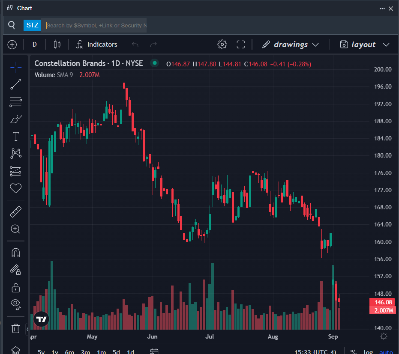Click the 2.007M volume axis label
The height and width of the screenshot is (354, 399).
[382, 310]
